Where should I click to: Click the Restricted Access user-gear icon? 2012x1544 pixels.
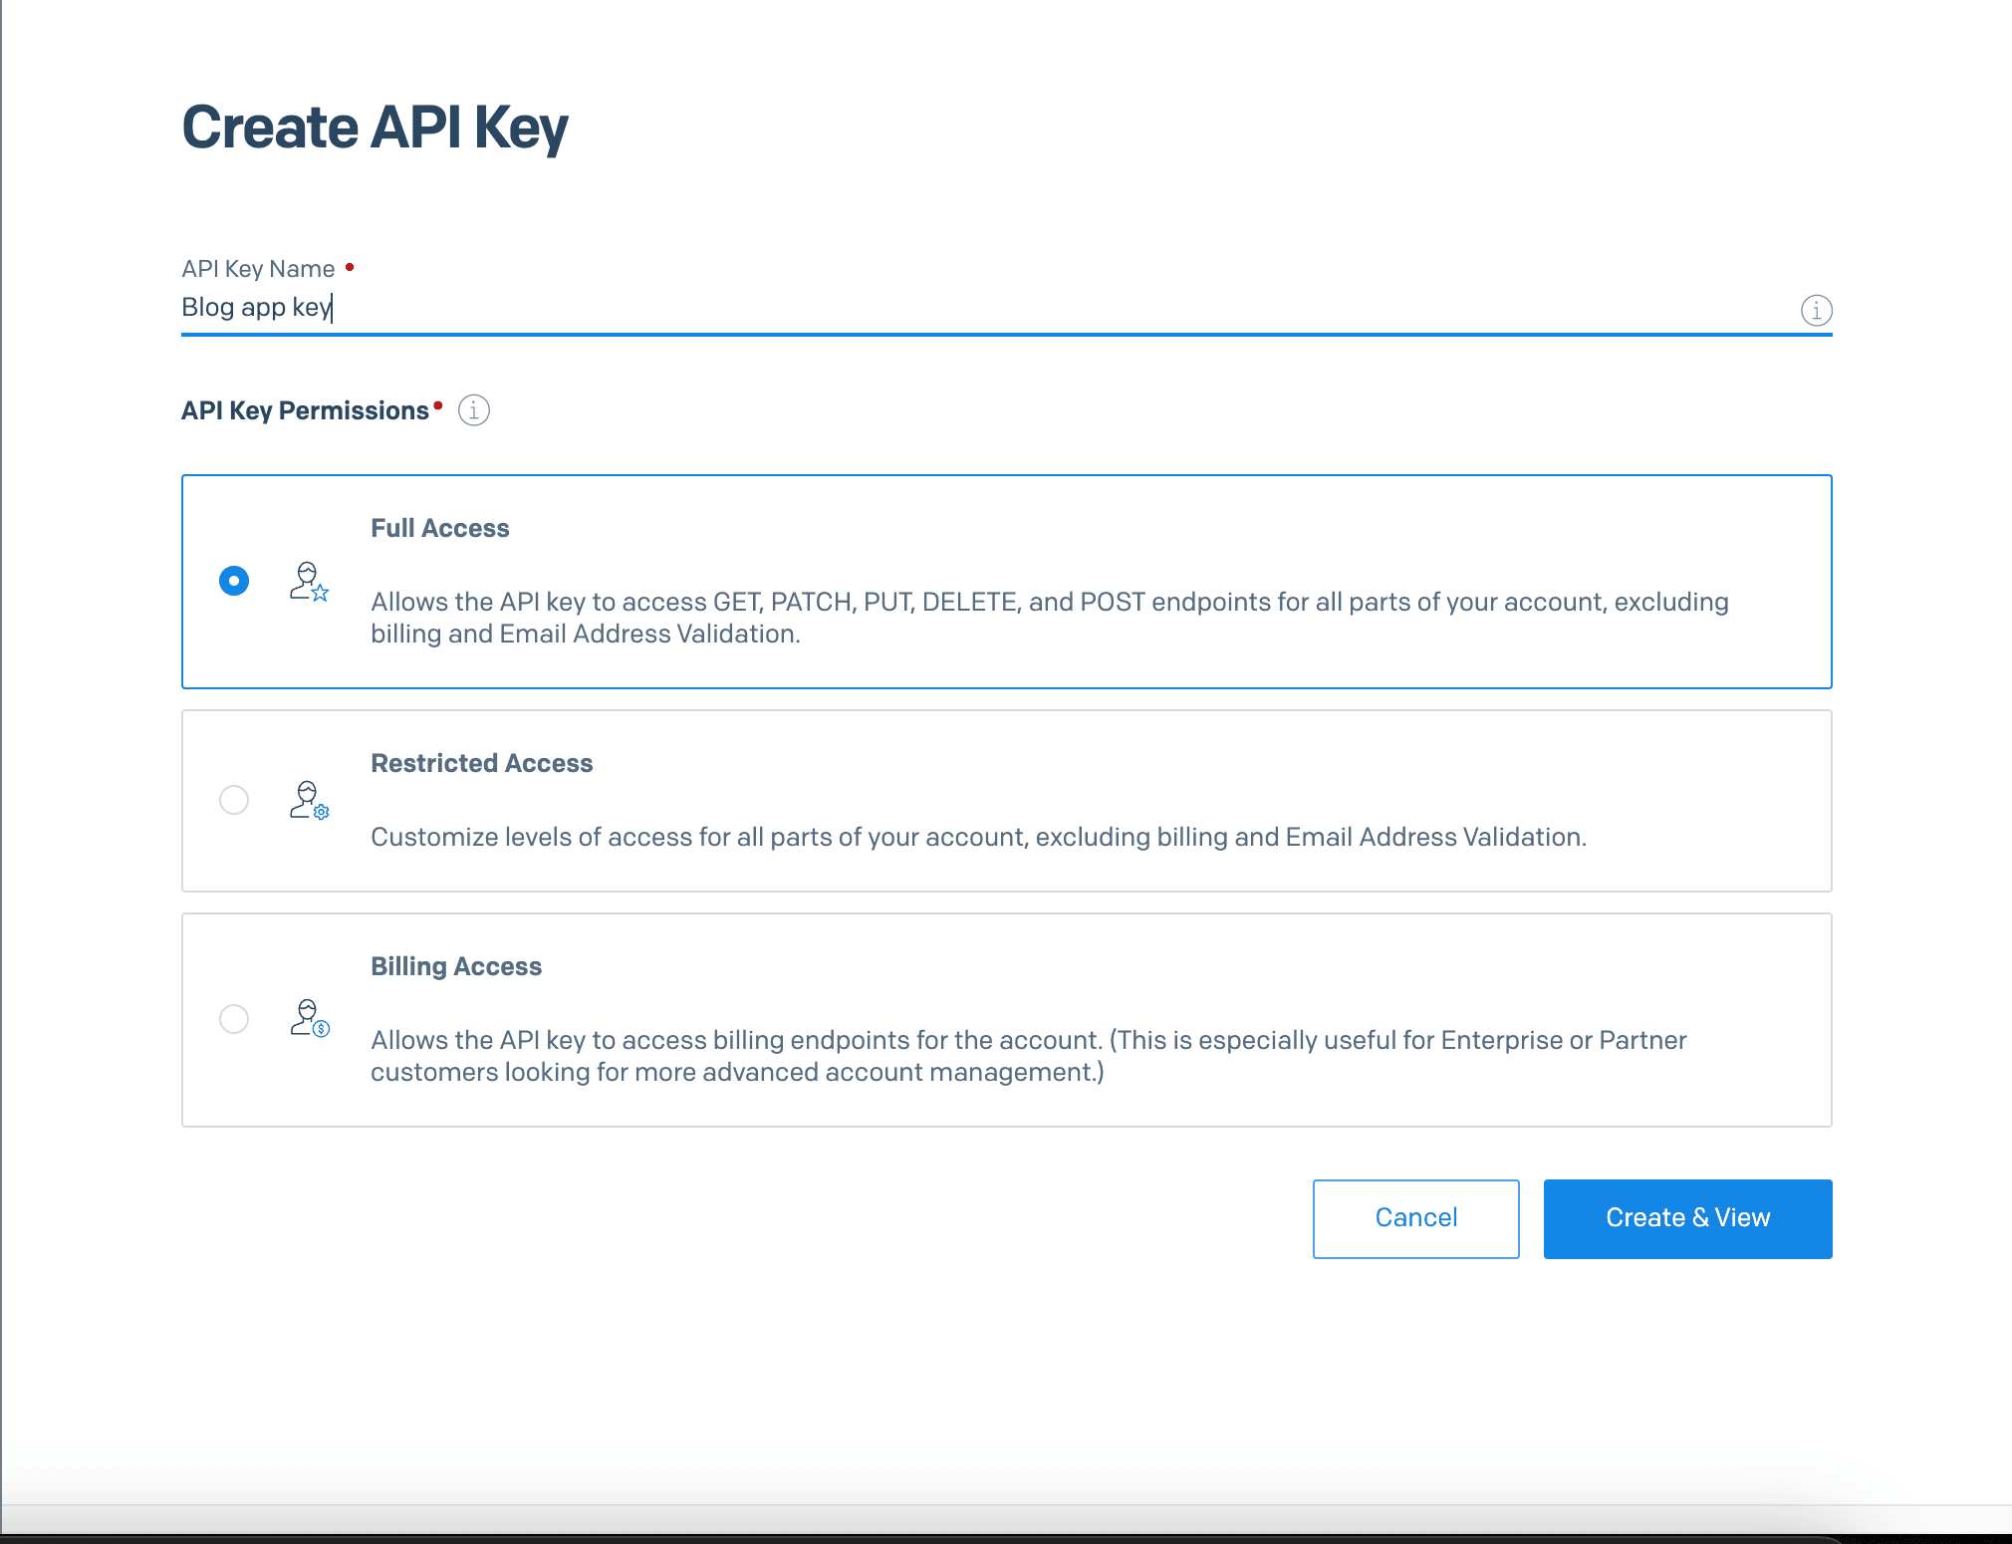pos(309,800)
